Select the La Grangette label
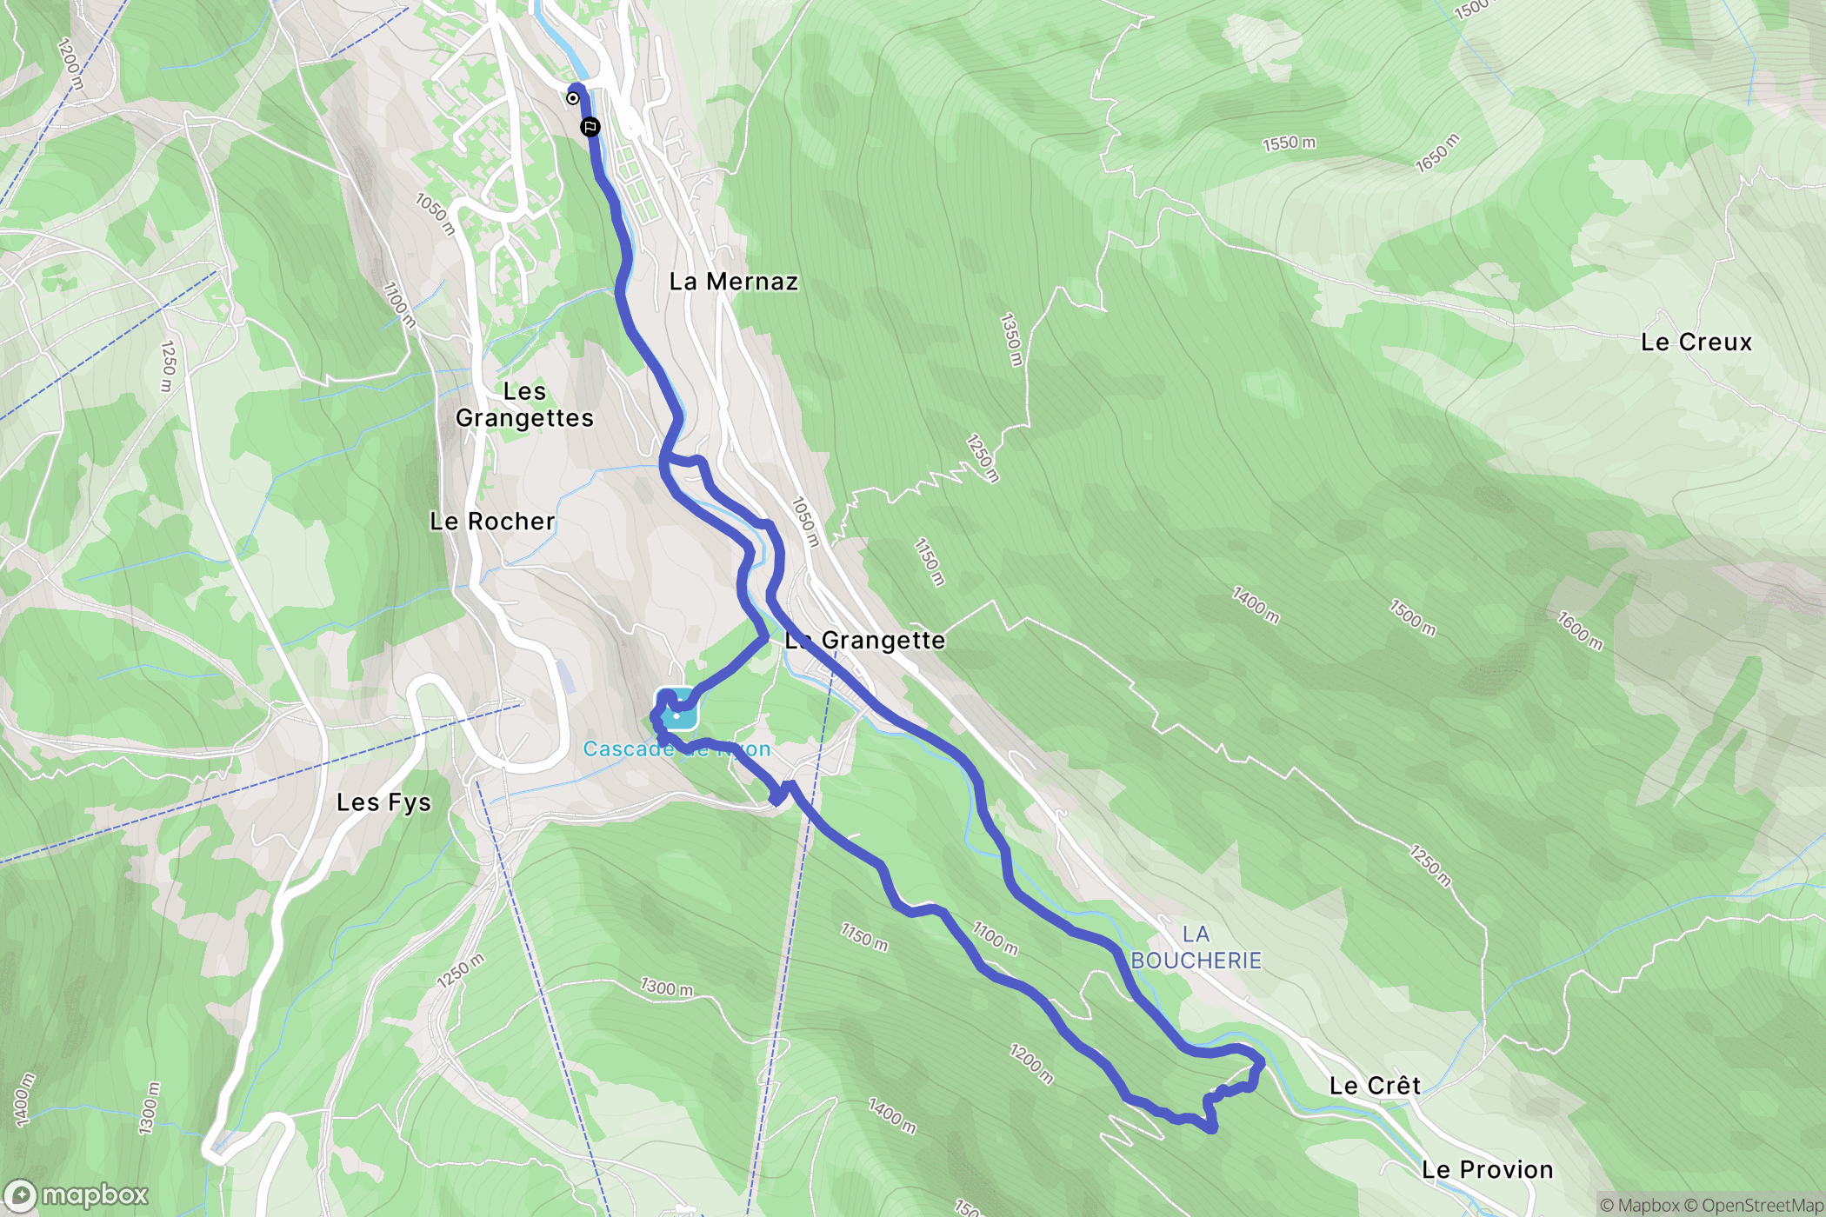1826x1217 pixels. pos(864,641)
